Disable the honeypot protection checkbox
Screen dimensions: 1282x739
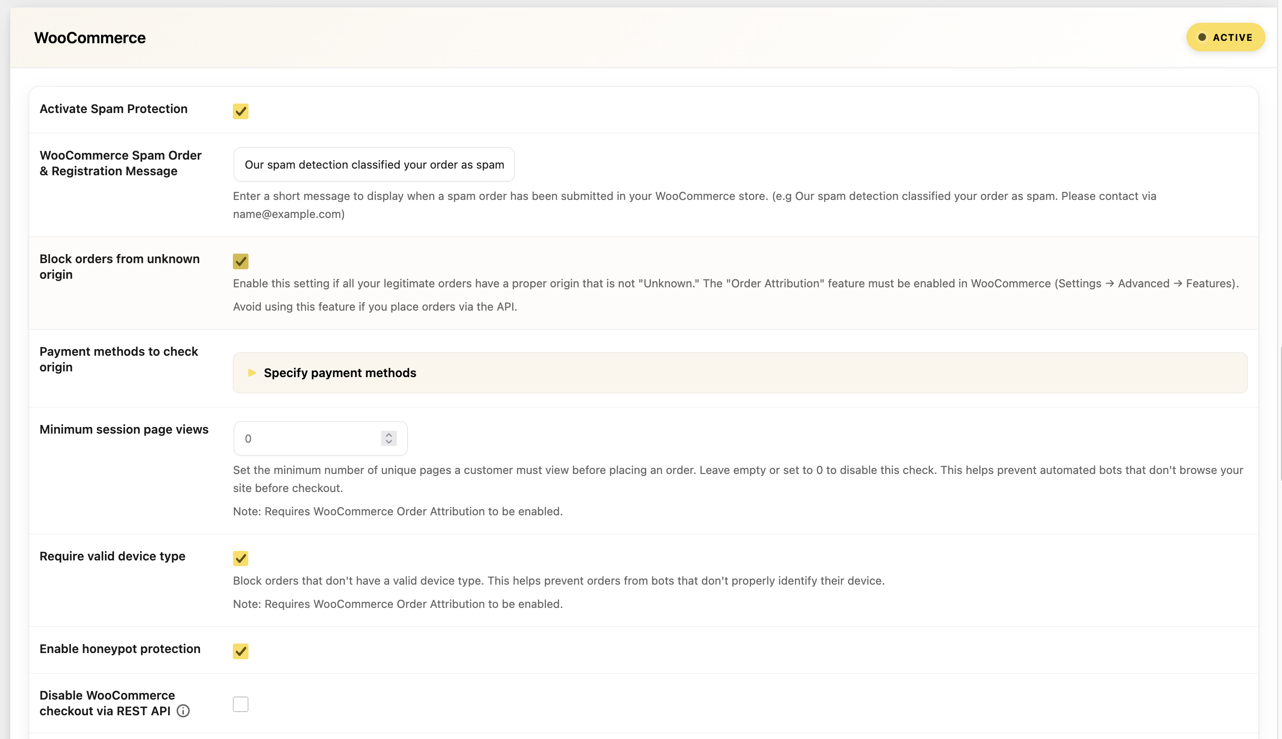240,651
